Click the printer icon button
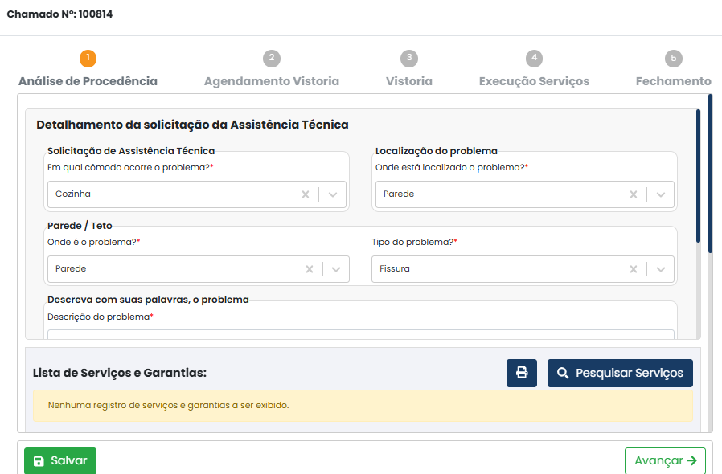Screen dimensions: 722x474 tap(521, 373)
